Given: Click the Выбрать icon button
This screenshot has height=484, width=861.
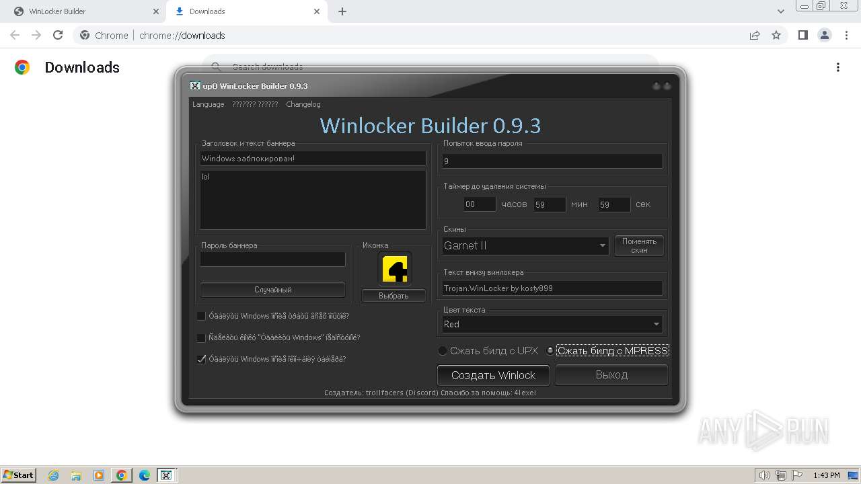Looking at the screenshot, I should point(394,296).
